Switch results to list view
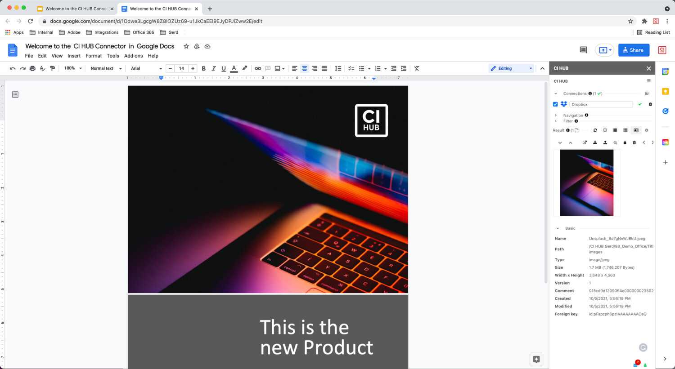This screenshot has width=675, height=369. [615, 130]
